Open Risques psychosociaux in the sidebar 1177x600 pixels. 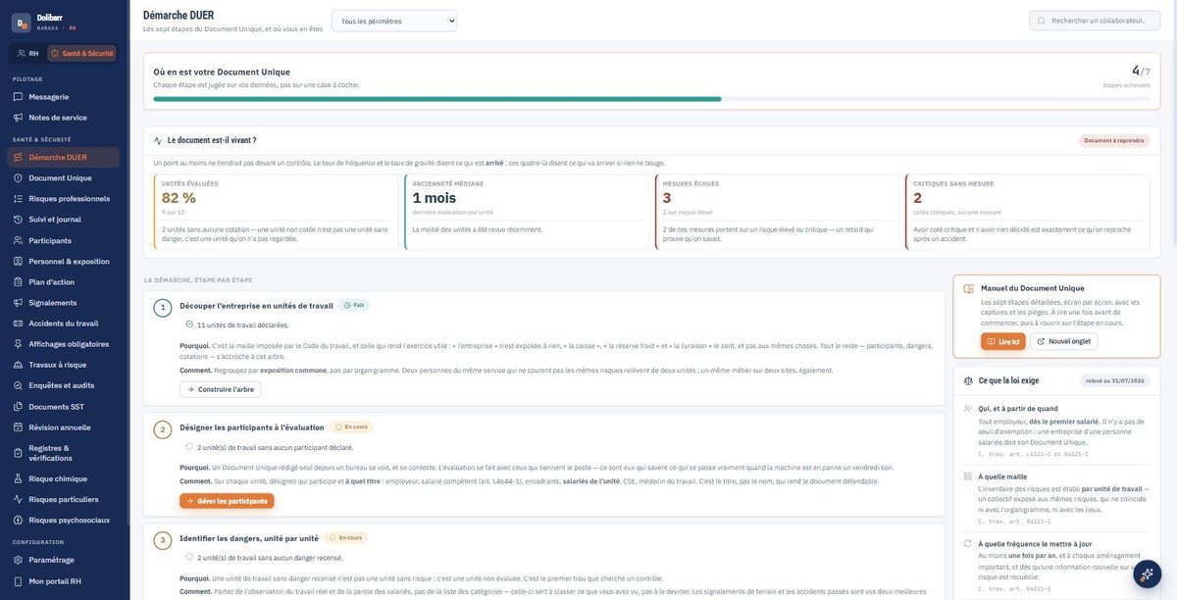65,520
